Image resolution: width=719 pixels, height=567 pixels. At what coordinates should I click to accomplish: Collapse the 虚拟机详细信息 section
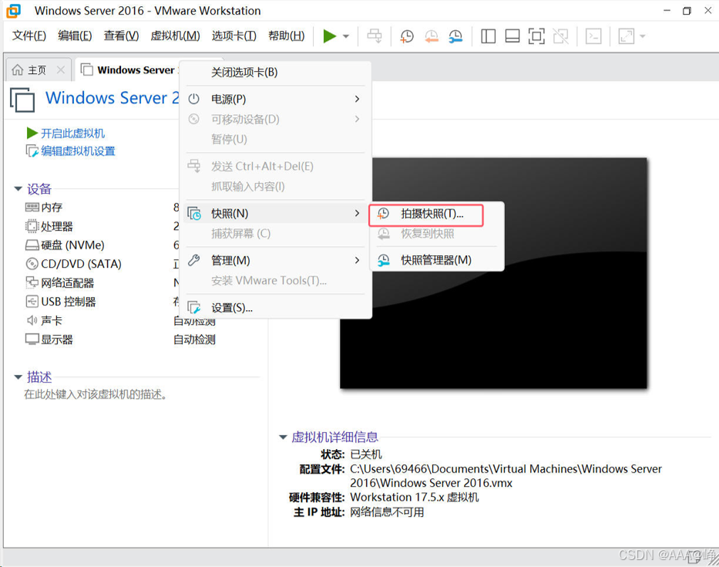[283, 437]
